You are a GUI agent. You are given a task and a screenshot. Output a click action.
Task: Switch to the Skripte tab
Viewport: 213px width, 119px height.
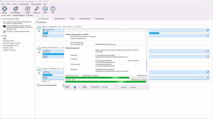[x=72, y=19]
